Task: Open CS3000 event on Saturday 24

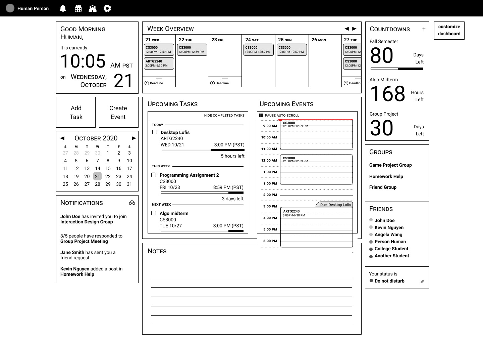Action: [259, 50]
